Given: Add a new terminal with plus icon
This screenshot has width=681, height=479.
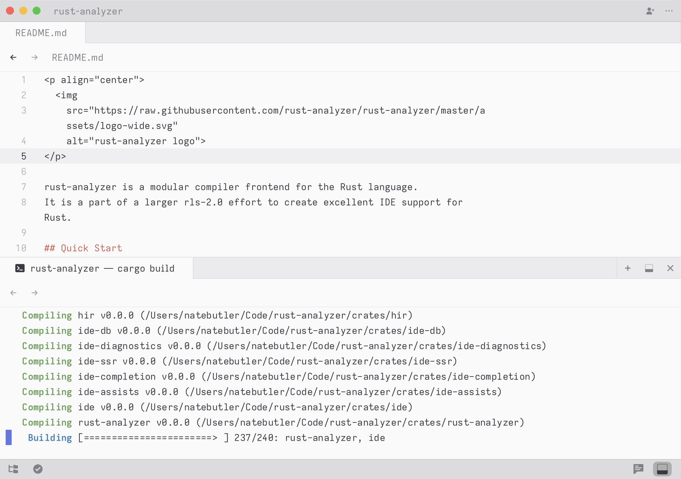Looking at the screenshot, I should pyautogui.click(x=628, y=268).
